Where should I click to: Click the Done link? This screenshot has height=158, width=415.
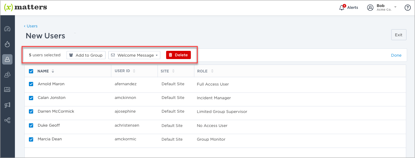click(396, 55)
